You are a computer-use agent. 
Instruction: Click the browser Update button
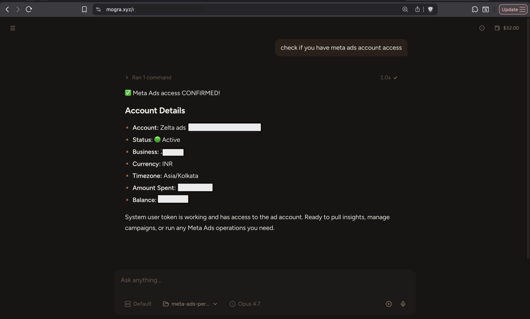(513, 9)
